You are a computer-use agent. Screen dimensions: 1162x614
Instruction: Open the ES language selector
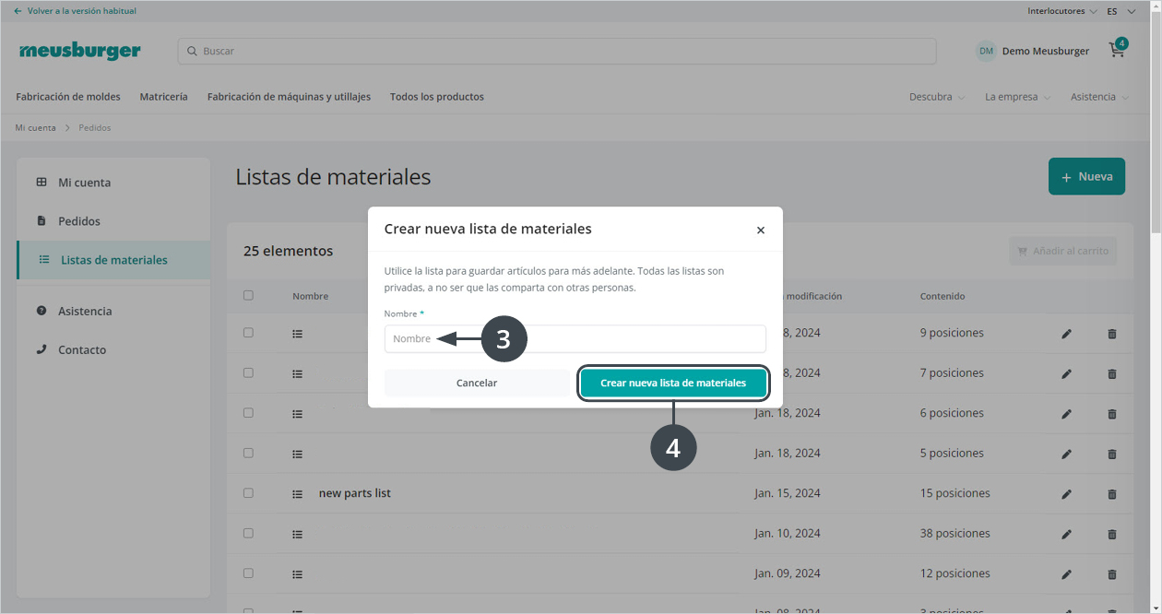pos(1120,11)
